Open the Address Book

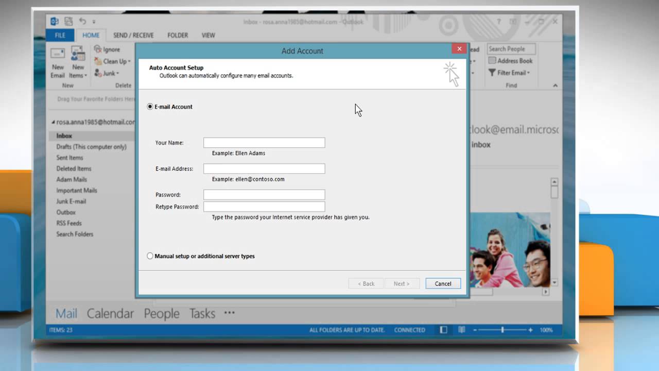click(x=510, y=61)
